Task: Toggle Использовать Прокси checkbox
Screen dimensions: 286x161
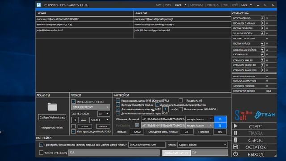Action: point(73,102)
